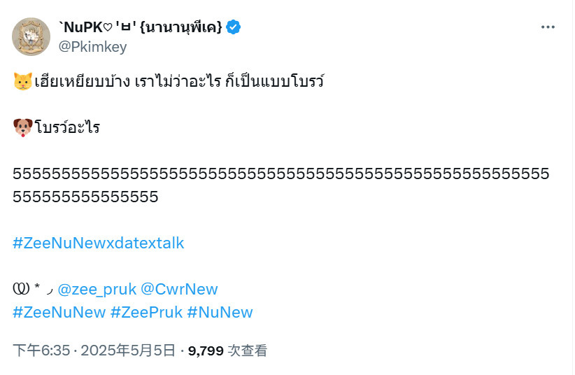Viewport: 575px width, 375px height.
Task: Click the 9,799 view count
Action: point(206,351)
